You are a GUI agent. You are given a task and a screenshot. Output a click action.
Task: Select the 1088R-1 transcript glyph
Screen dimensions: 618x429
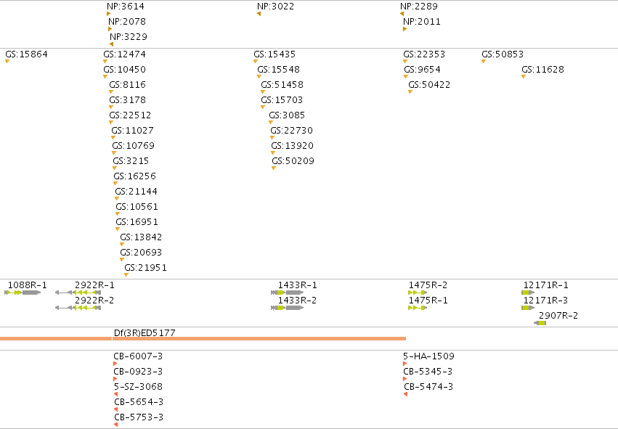tap(23, 293)
